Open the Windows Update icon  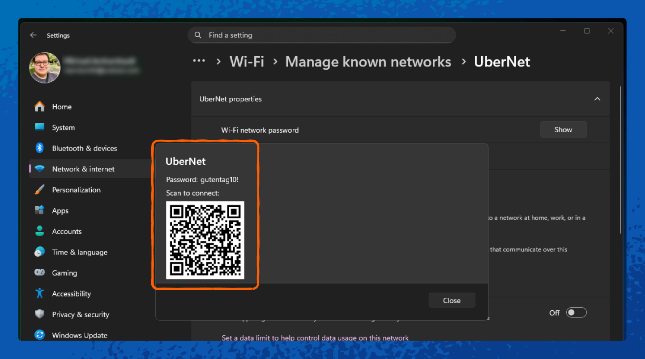tap(40, 335)
